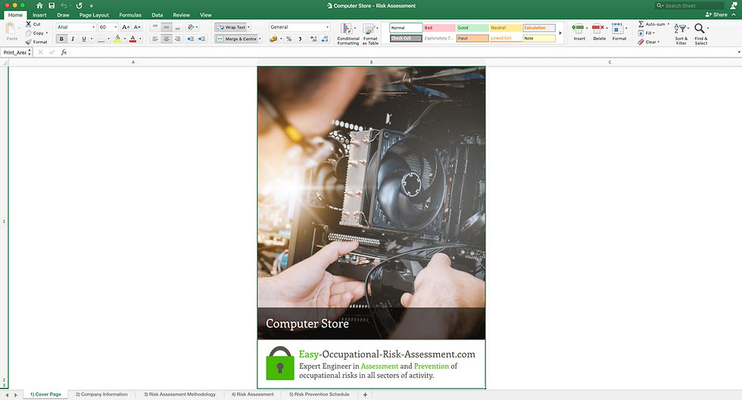This screenshot has width=742, height=400.
Task: Apply the Good cell style
Action: (472, 28)
